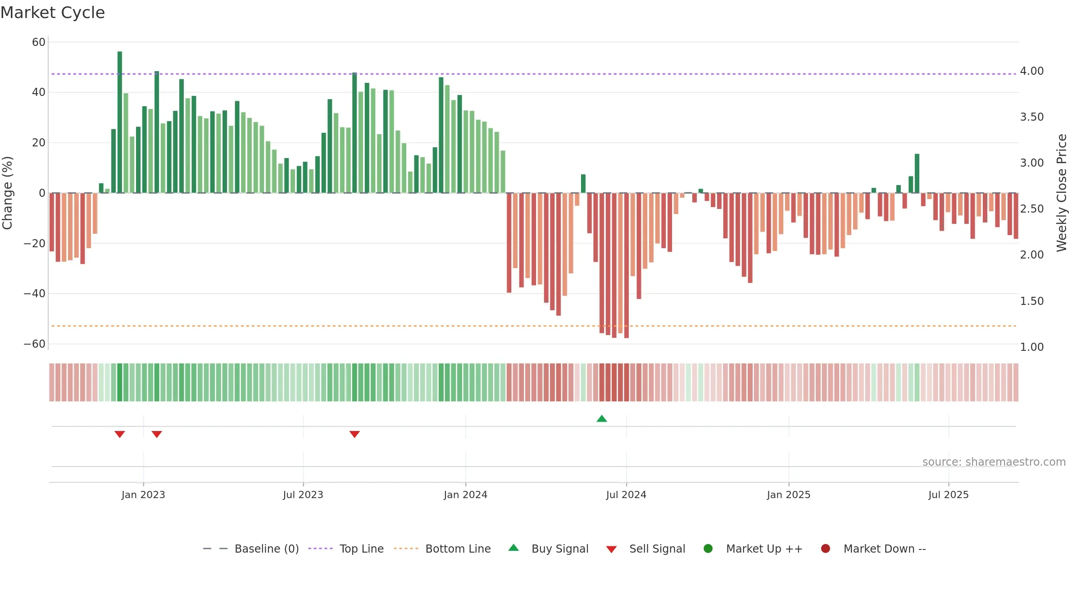Click the 4.00 tick on the right axis
1081x608 pixels.
tap(1032, 71)
